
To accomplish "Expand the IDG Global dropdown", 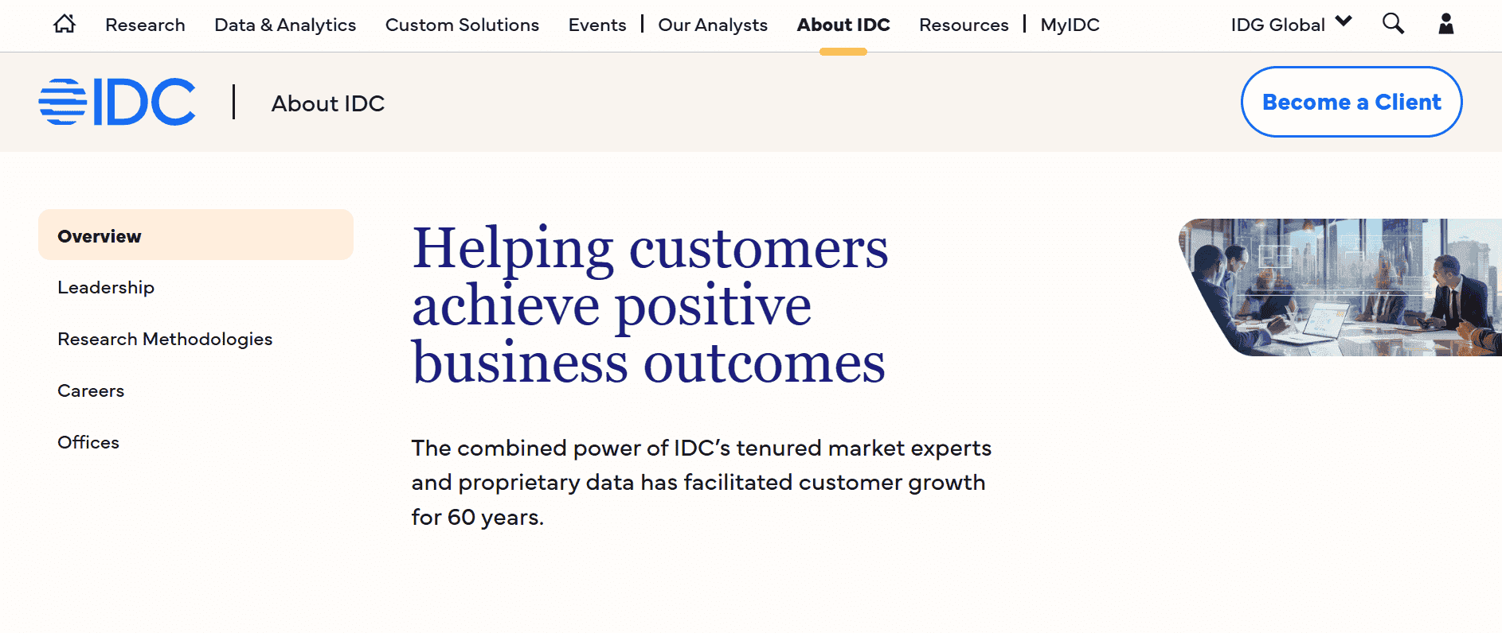I will (x=1291, y=25).
